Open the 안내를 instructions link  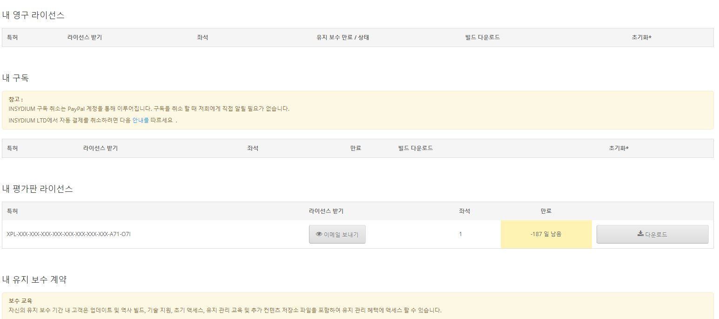[141, 120]
